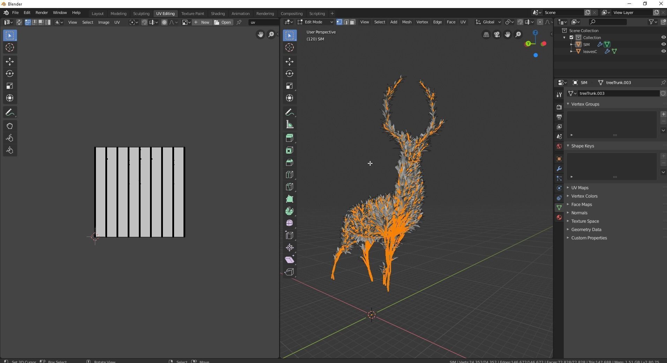Add a new vertex group

coord(663,114)
